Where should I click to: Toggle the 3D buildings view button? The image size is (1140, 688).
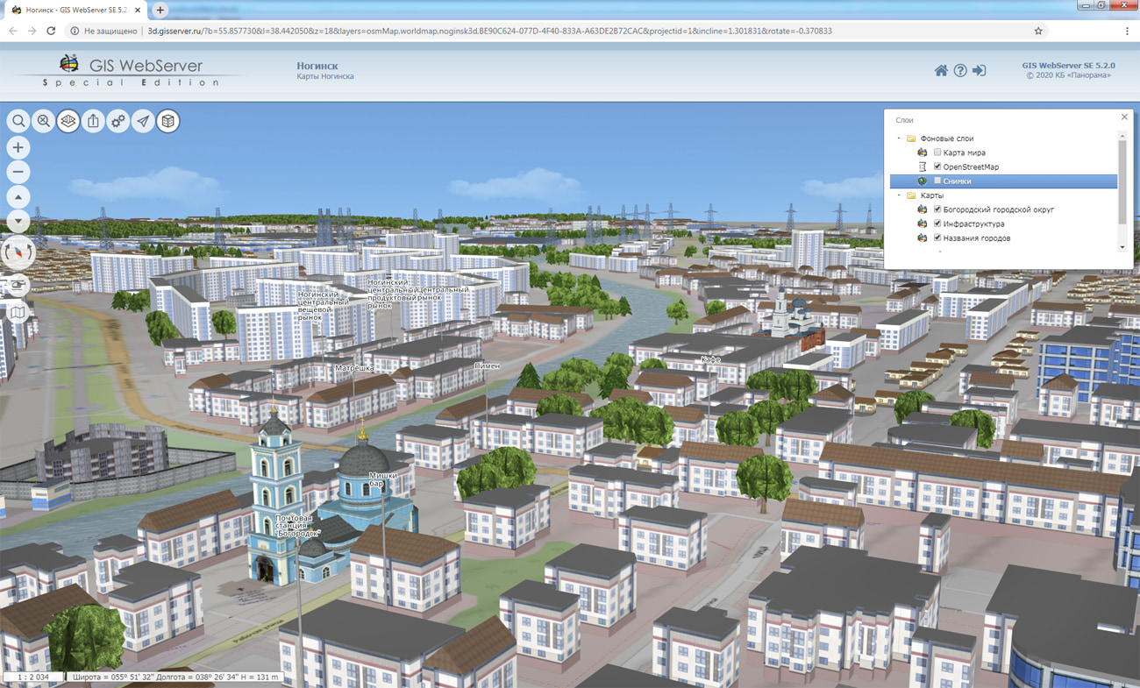pos(167,121)
